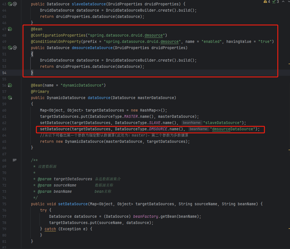Click the "spring.datasource.druid.dmsource" string on line 48
This screenshot has height=249, width=290.
tap(126, 35)
